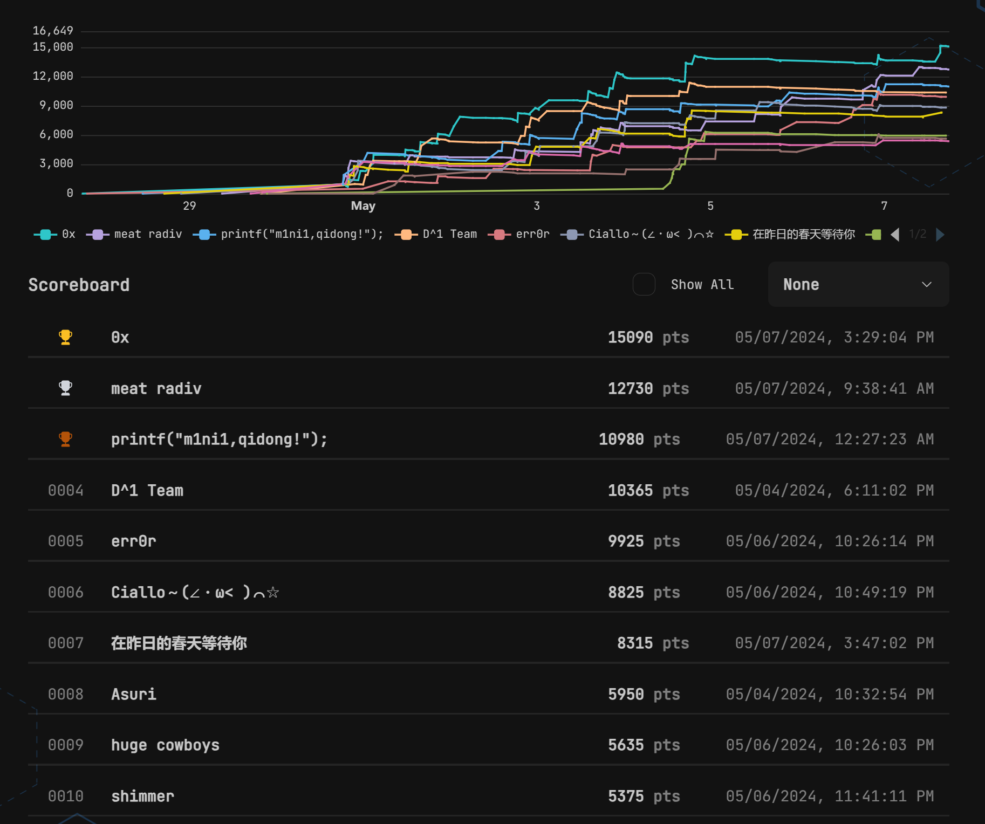This screenshot has height=824, width=985.
Task: Select team 在昨日的春天等待你 in scoreboard
Action: [179, 643]
